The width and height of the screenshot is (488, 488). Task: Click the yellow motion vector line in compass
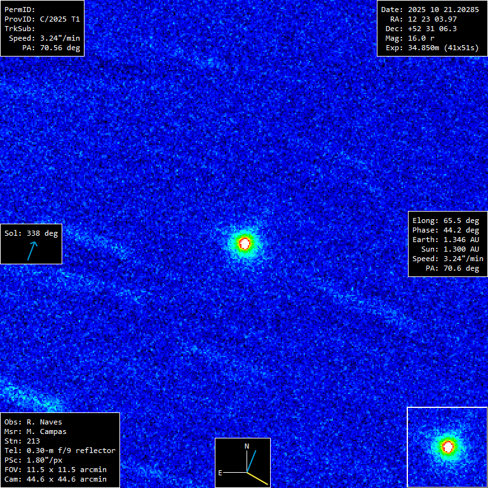[257, 477]
